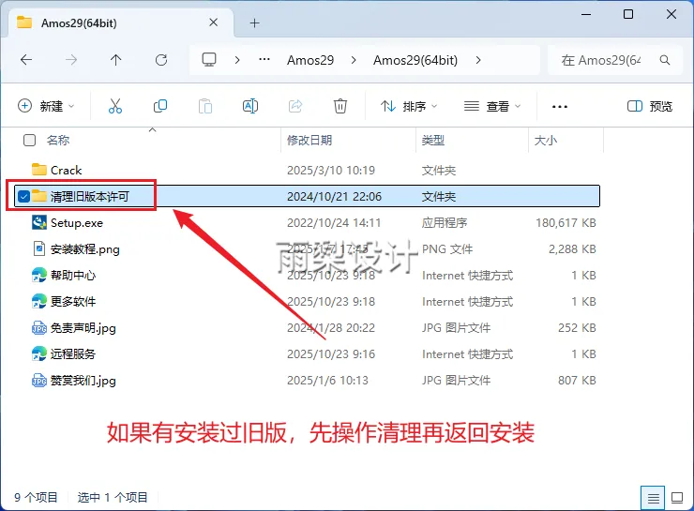The image size is (694, 511).
Task: Expand chevron after Amos29 breadcrumb
Action: point(354,60)
